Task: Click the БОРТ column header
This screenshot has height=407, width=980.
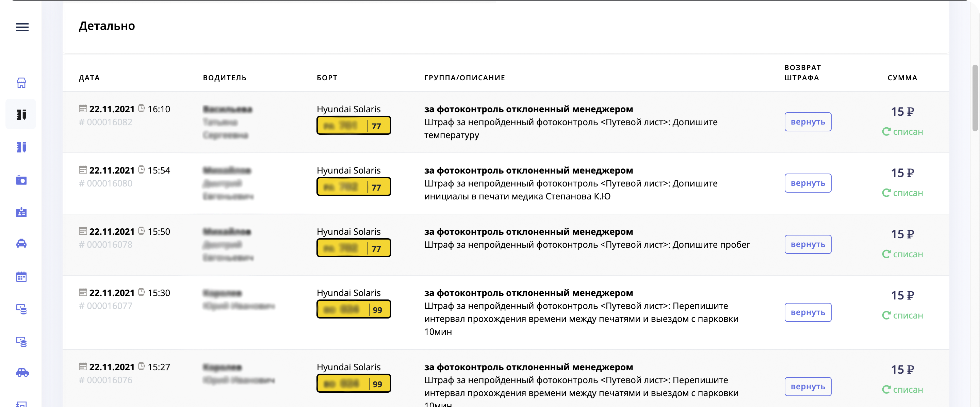Action: pos(327,78)
